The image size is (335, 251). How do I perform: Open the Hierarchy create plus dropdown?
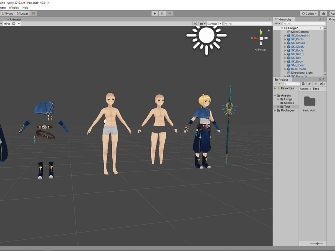pos(277,24)
